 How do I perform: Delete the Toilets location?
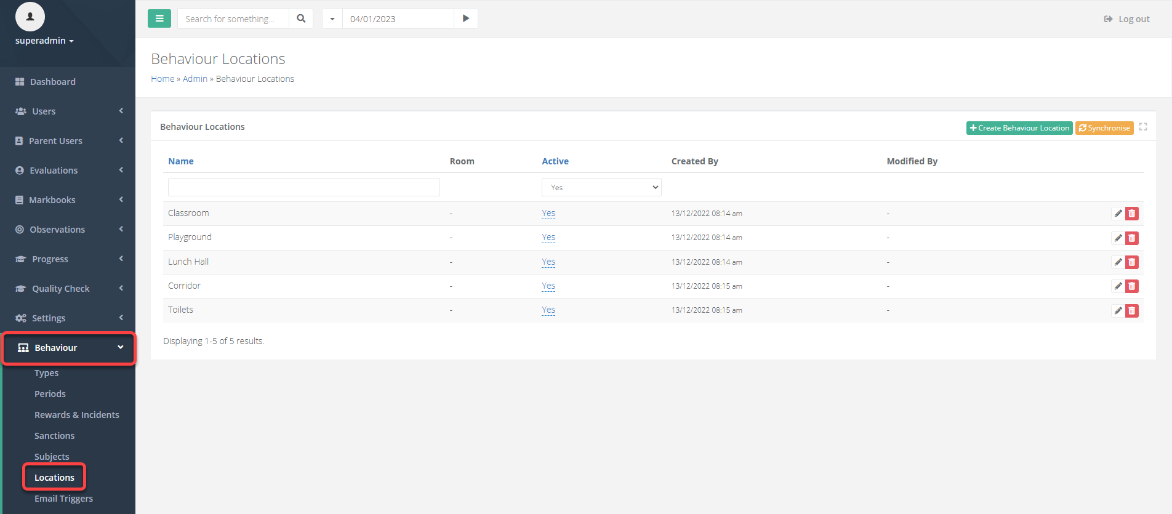tap(1132, 311)
